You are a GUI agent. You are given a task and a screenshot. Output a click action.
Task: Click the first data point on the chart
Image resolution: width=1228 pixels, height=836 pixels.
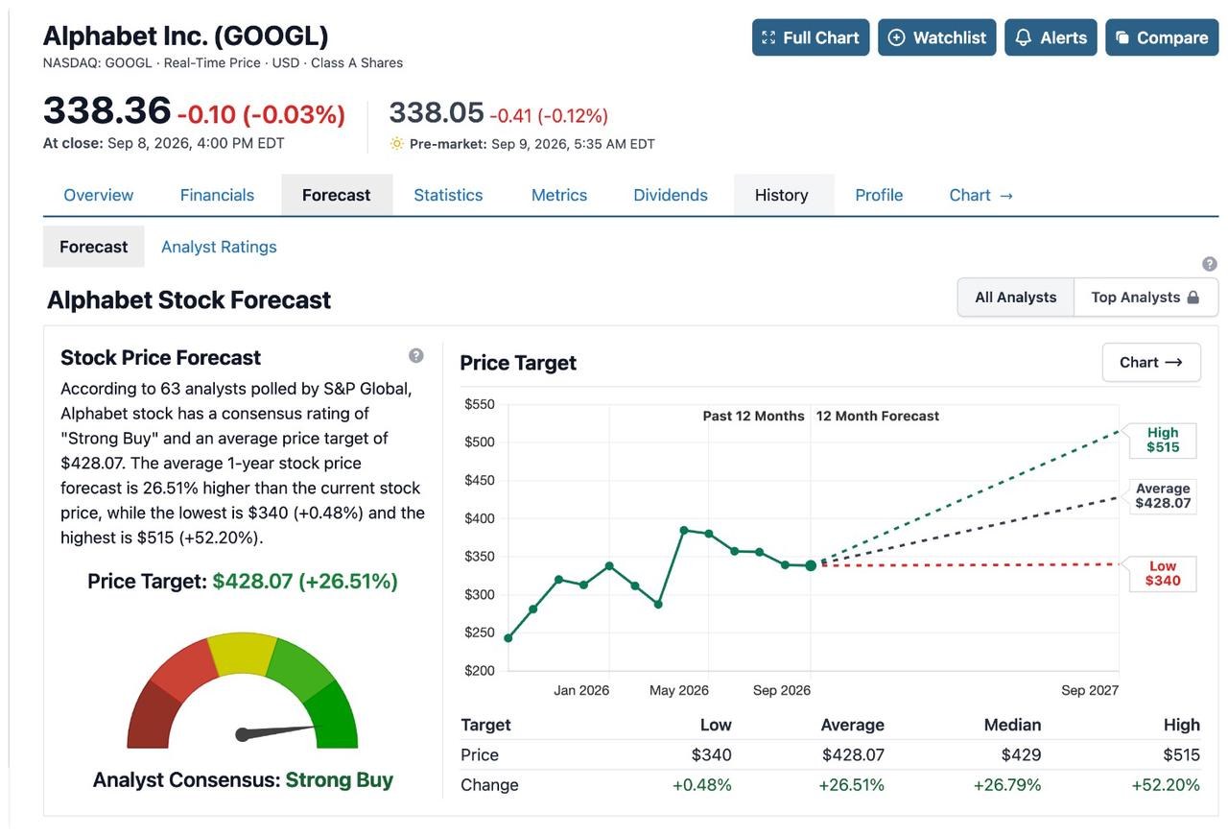pyautogui.click(x=508, y=638)
